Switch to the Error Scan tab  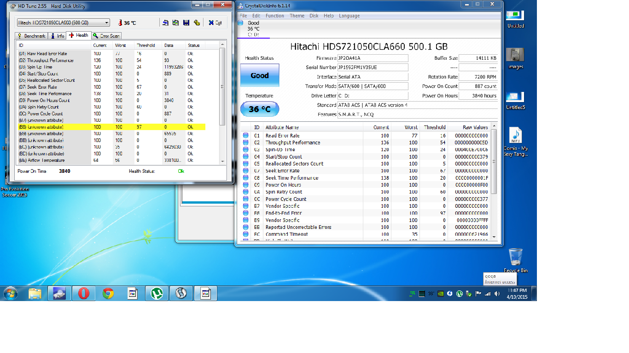tap(106, 36)
